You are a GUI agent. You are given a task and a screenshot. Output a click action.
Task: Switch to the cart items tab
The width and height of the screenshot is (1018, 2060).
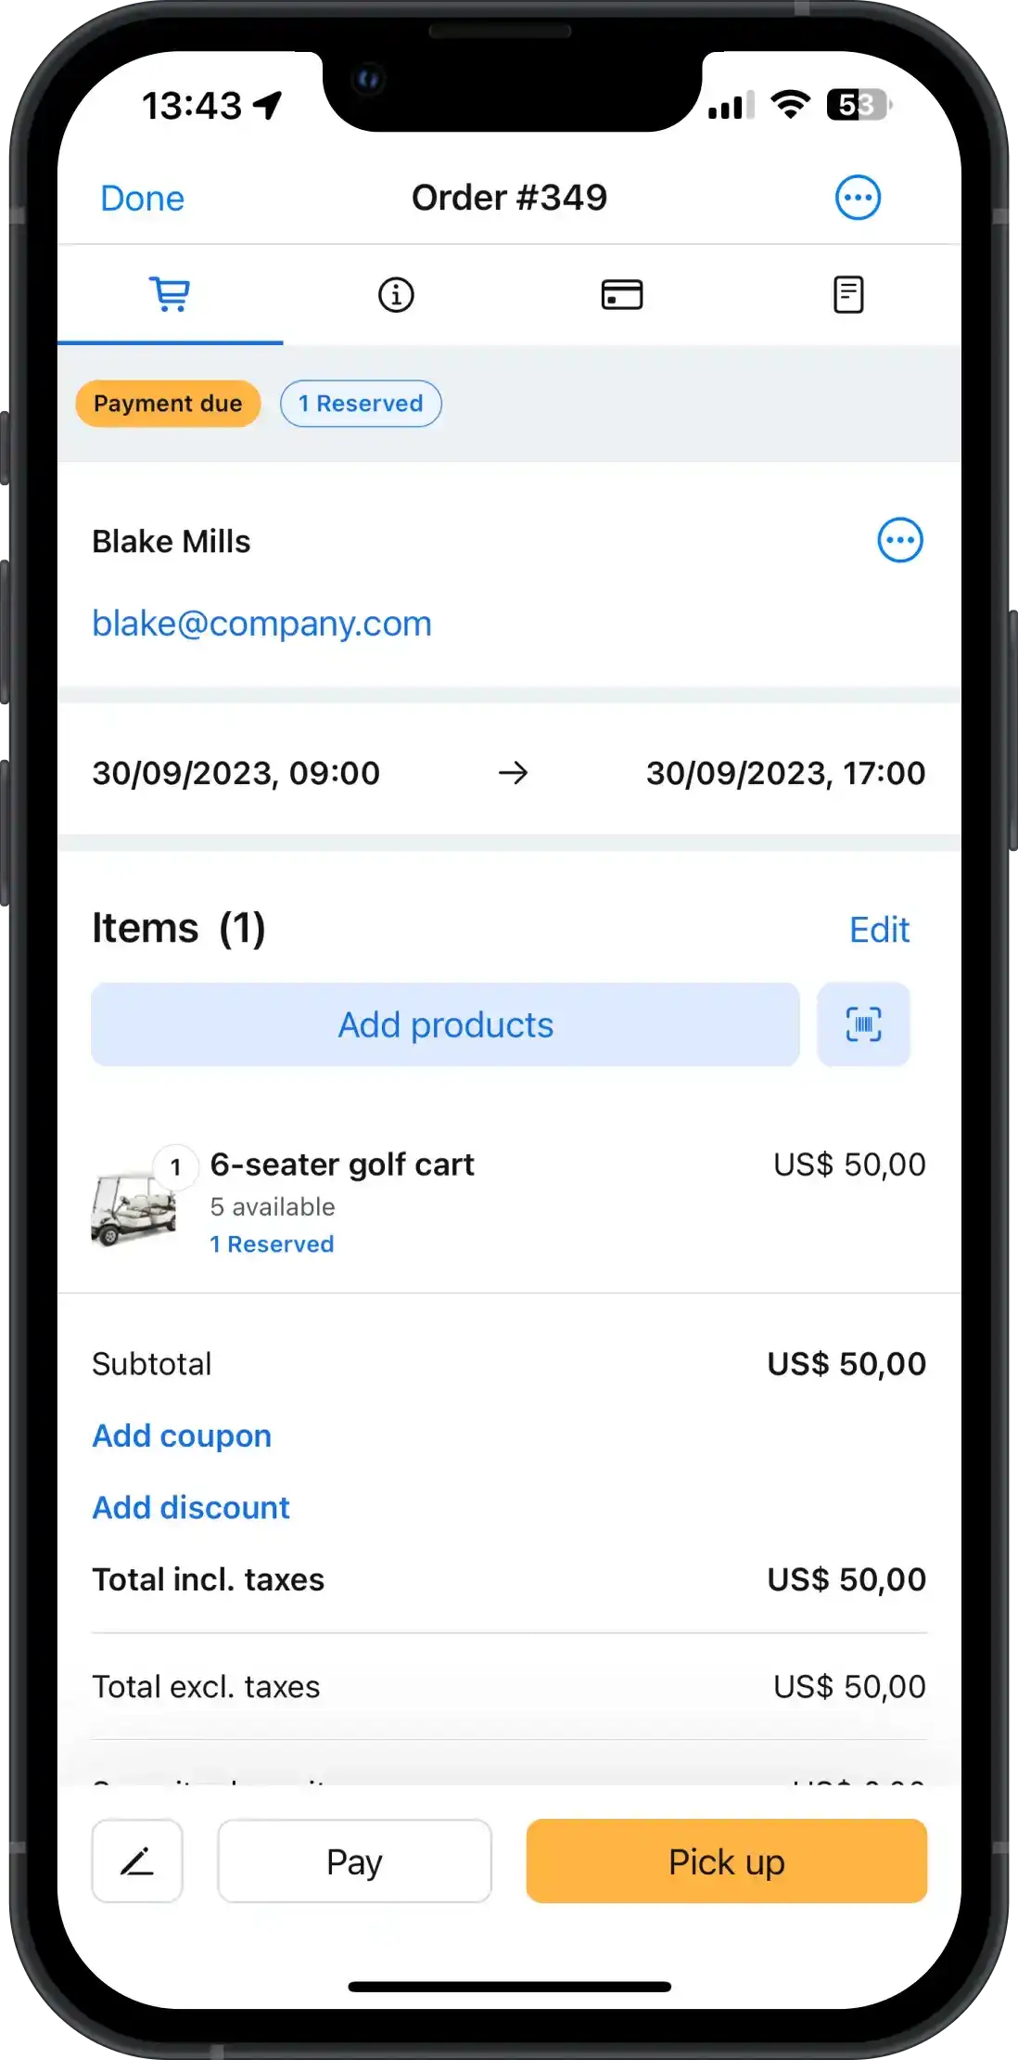(171, 295)
